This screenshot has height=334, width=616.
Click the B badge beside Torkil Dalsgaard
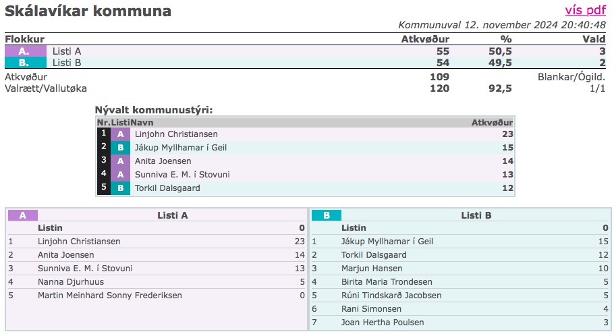[x=120, y=188]
